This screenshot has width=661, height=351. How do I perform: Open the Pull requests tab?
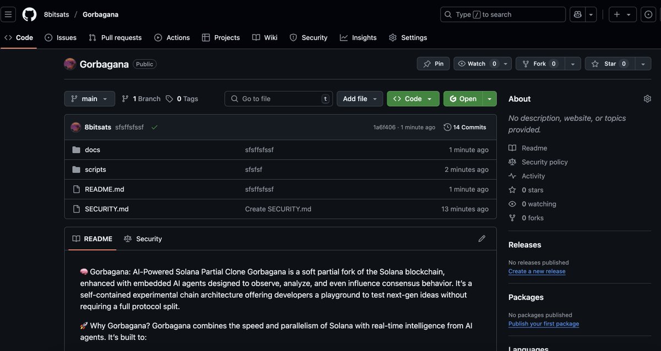tap(115, 37)
